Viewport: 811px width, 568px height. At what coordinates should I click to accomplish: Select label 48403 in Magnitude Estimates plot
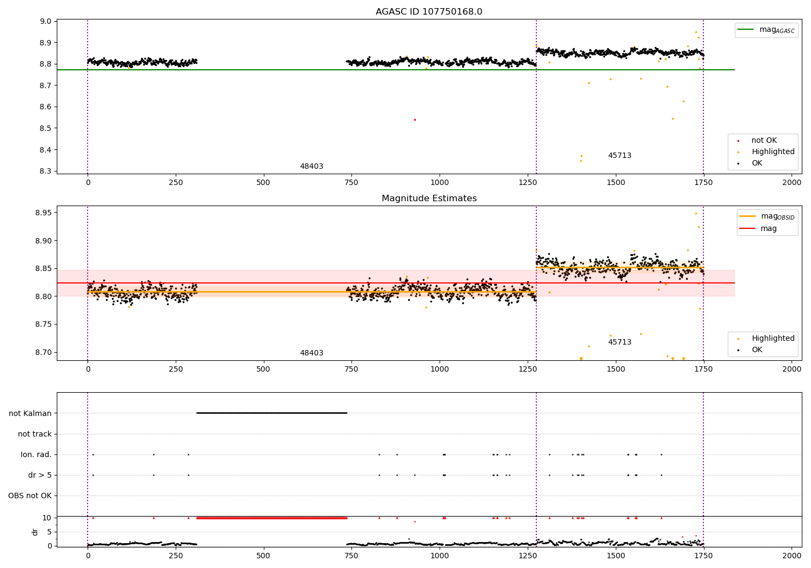(x=311, y=353)
